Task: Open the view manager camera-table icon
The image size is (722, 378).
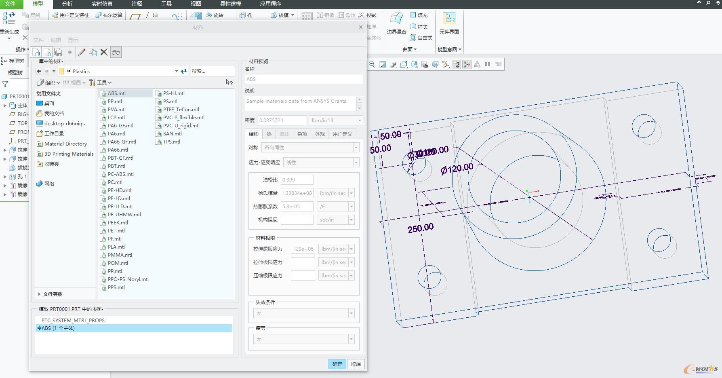Action: point(425,64)
